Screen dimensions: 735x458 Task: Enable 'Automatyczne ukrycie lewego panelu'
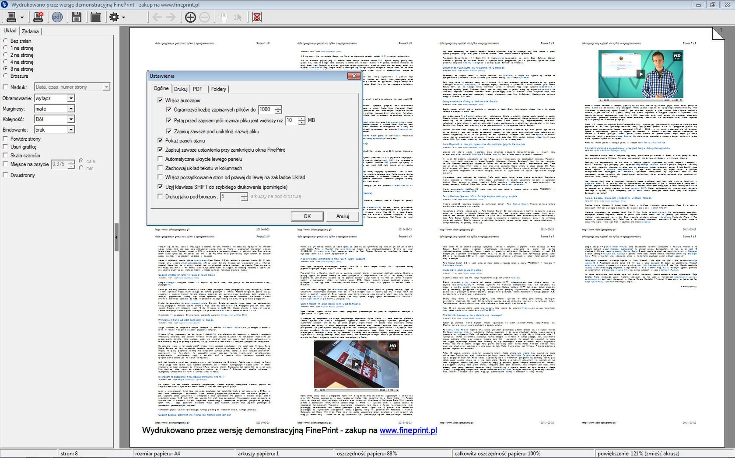pyautogui.click(x=160, y=159)
